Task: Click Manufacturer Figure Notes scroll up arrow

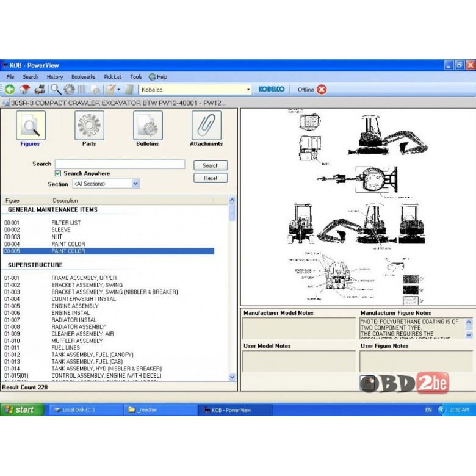Action: point(469,322)
